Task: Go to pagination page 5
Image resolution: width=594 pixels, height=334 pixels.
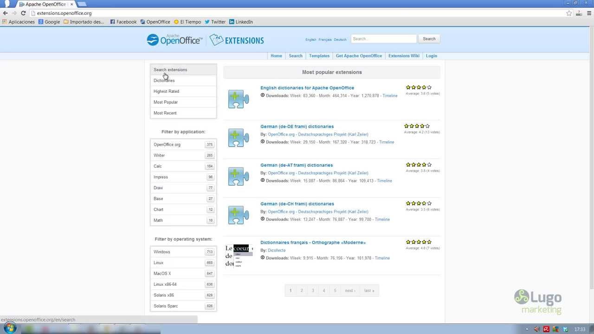Action: 335,290
